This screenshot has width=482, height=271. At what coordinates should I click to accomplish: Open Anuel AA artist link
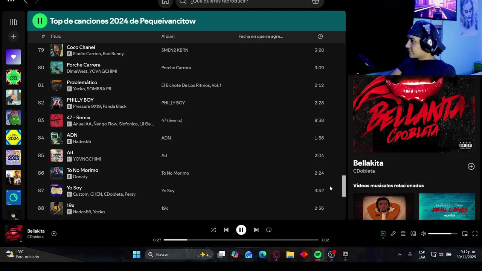82,124
